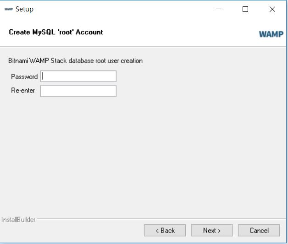
Task: Click the Password label
Action: pos(24,76)
